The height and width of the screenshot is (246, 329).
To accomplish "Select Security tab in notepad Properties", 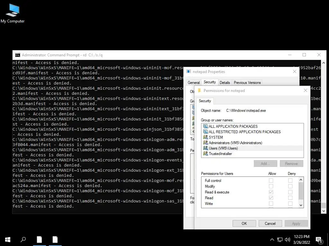I will pyautogui.click(x=209, y=82).
